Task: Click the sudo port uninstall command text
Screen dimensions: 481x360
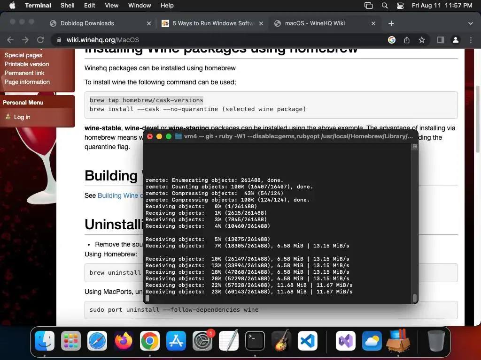Action: click(x=174, y=310)
